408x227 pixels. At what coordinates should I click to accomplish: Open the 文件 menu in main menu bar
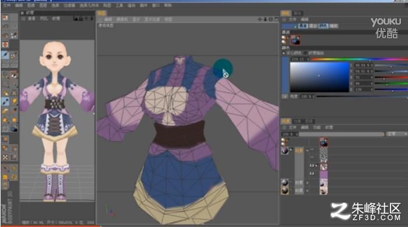[x=6, y=5]
